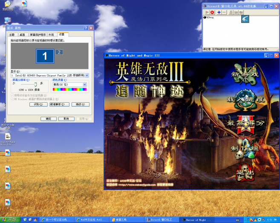
Task: Click the blue plus add icon in DirectX tool
Action: pyautogui.click(x=219, y=12)
